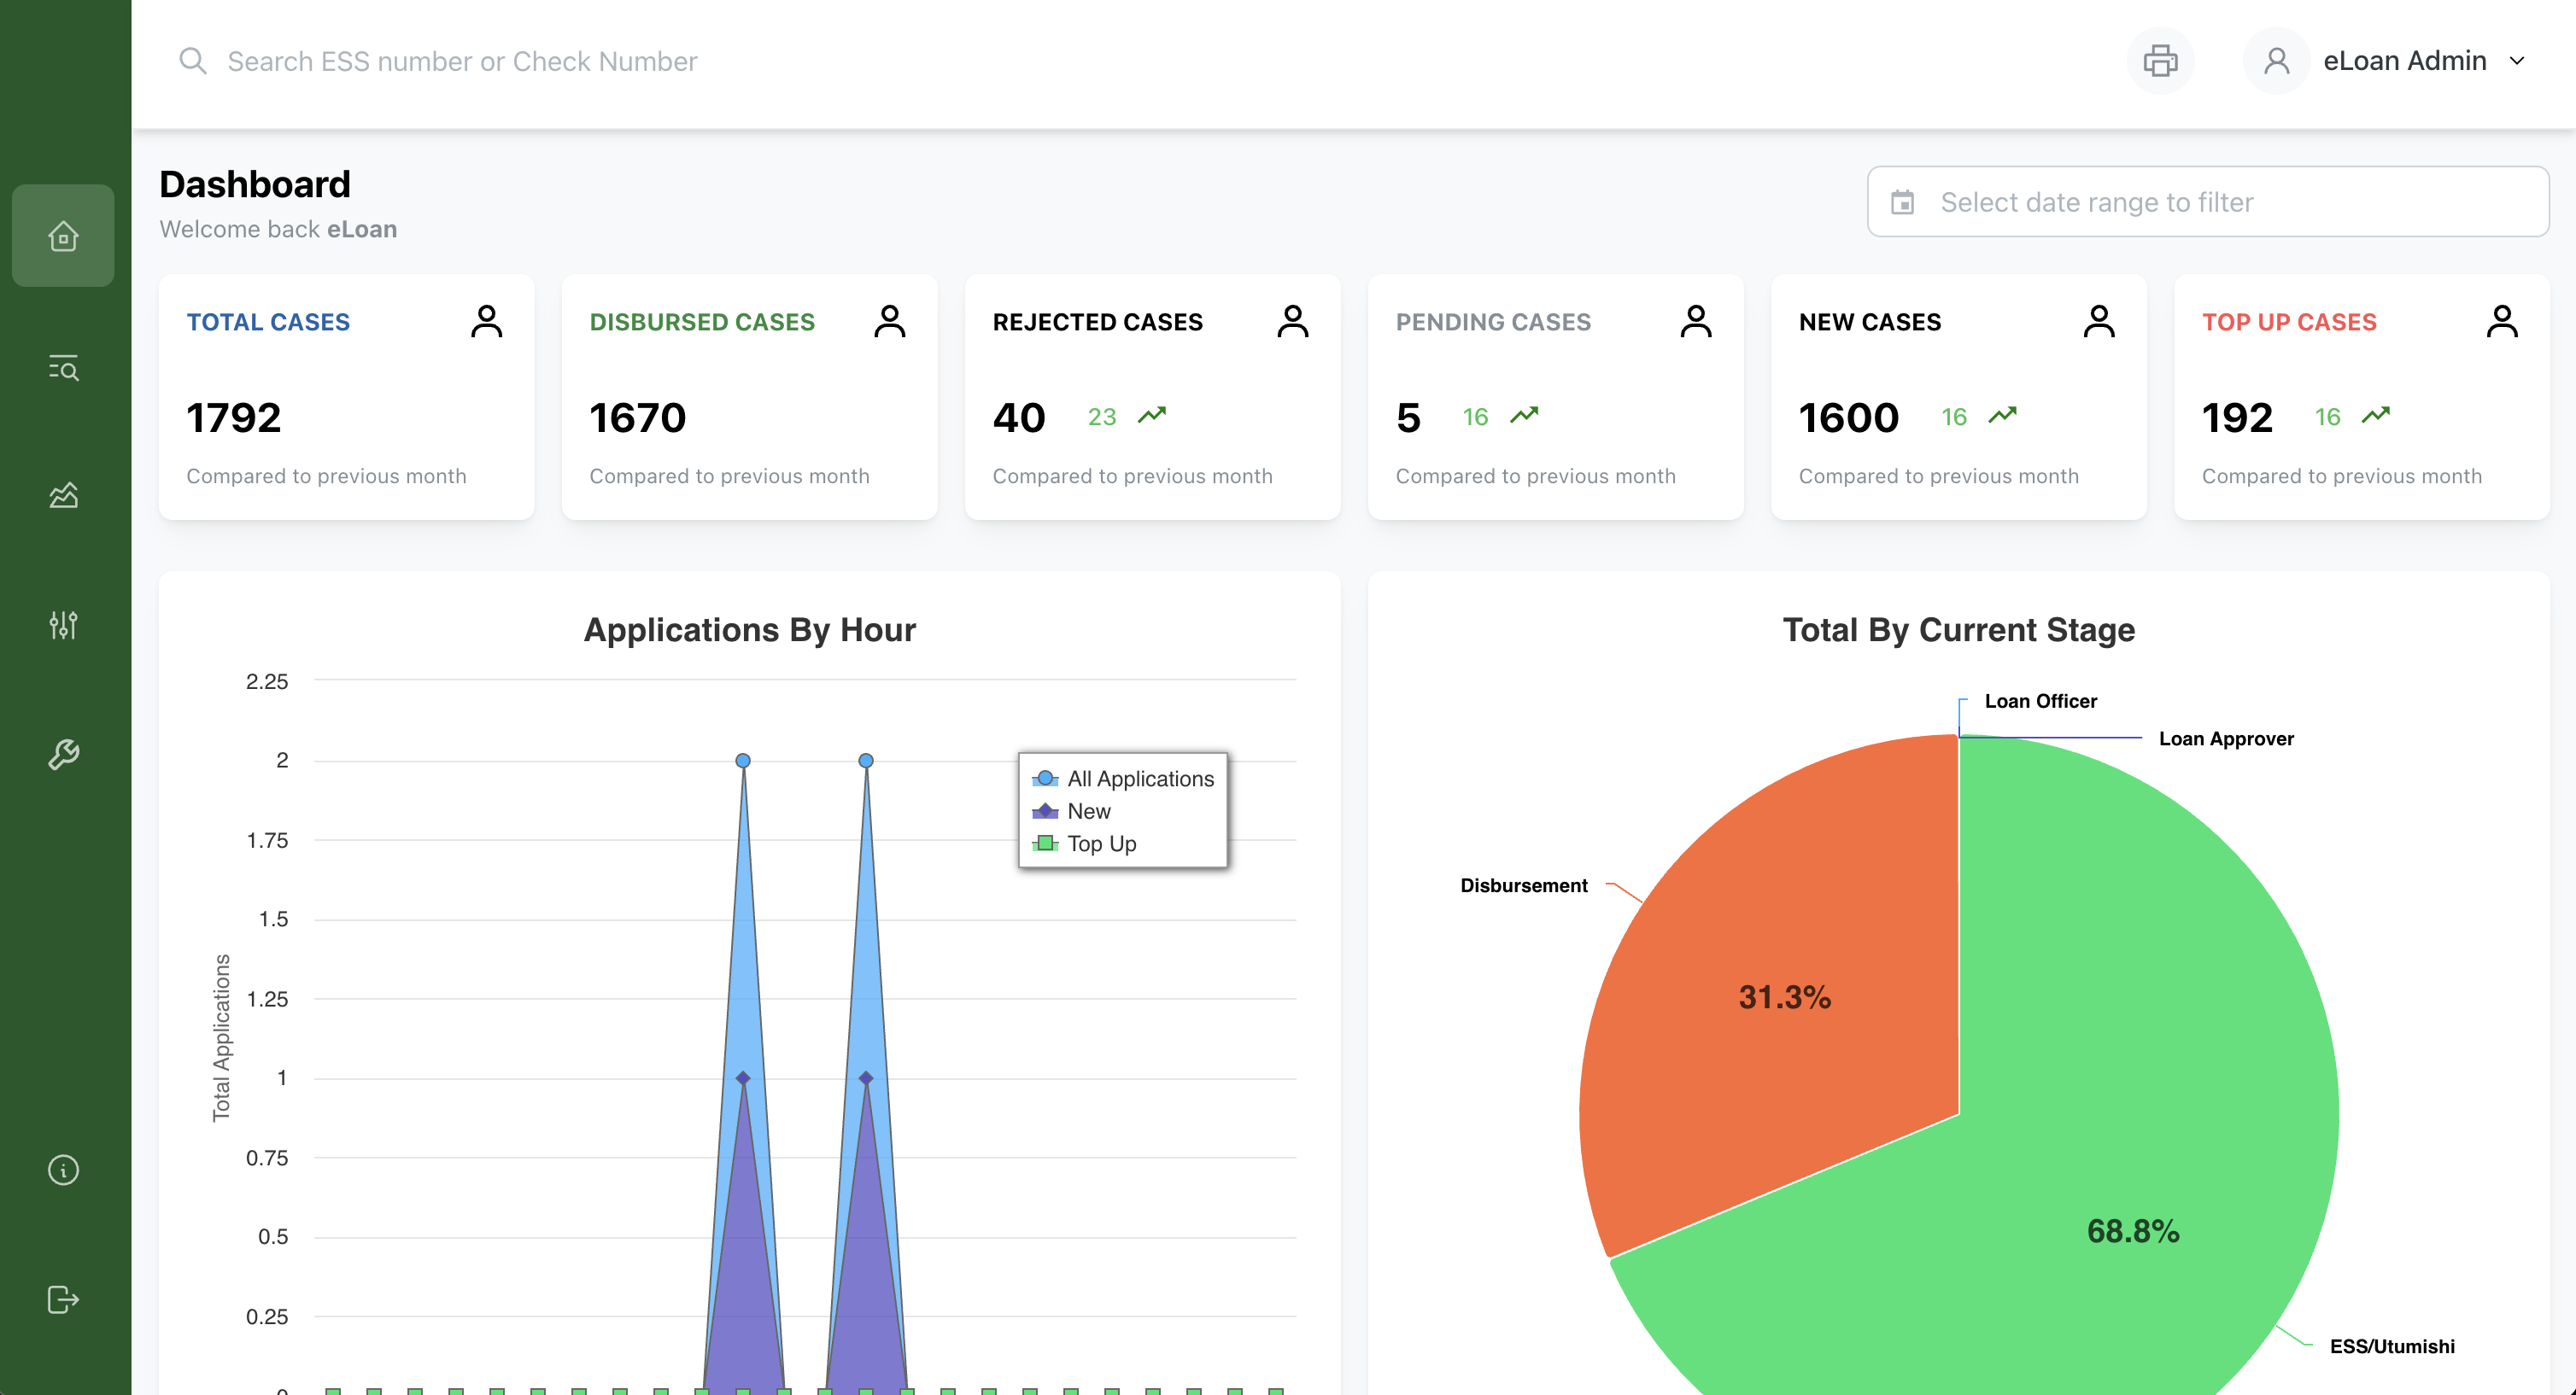Click the logout sidebar icon
2576x1395 pixels.
pyautogui.click(x=63, y=1299)
